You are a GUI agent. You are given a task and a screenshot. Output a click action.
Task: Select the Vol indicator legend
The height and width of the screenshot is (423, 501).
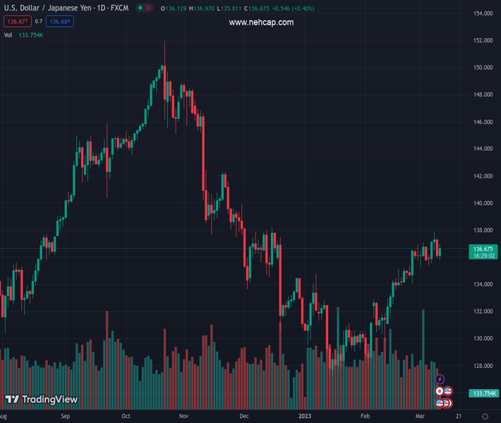[8, 35]
